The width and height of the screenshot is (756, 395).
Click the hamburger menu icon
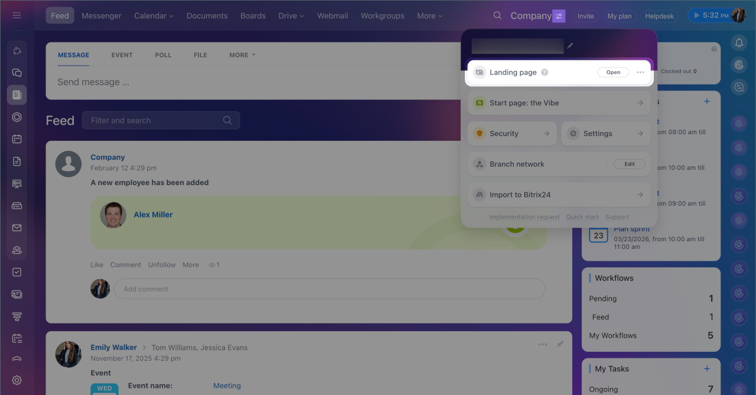(17, 15)
